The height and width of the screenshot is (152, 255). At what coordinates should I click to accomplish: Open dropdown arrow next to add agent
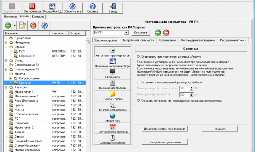pos(14,25)
